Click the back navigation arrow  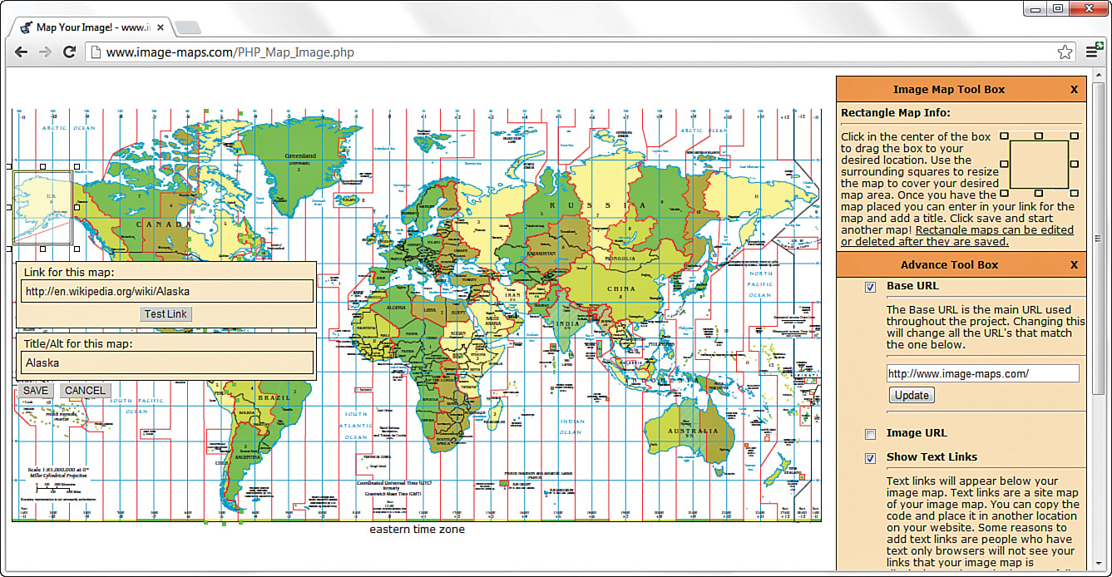21,52
